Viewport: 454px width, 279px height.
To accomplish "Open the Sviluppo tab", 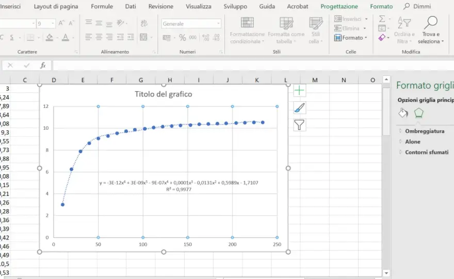I will coord(235,6).
